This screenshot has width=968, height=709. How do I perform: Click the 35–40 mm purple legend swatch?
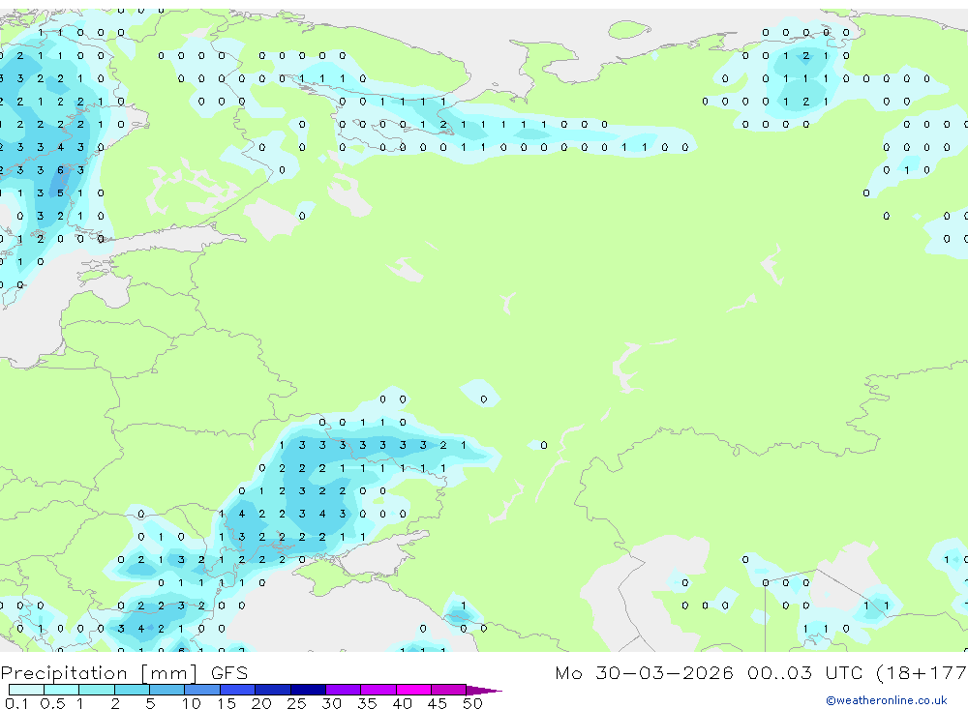[378, 690]
